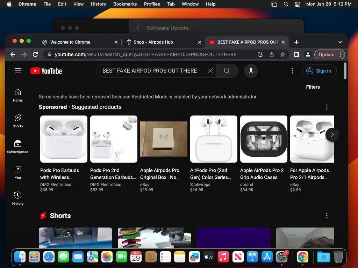Go back in Chrome
358x268 pixels.
(x=13, y=54)
